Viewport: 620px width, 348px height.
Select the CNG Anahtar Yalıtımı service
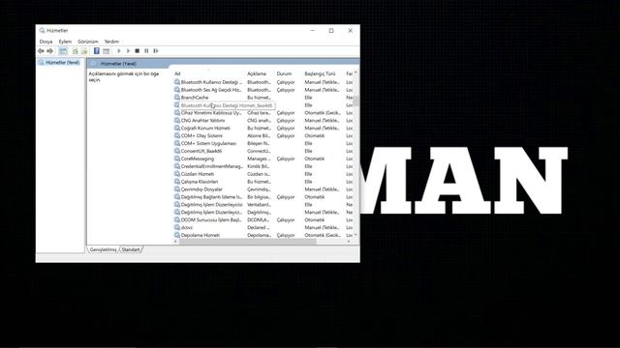click(202, 120)
